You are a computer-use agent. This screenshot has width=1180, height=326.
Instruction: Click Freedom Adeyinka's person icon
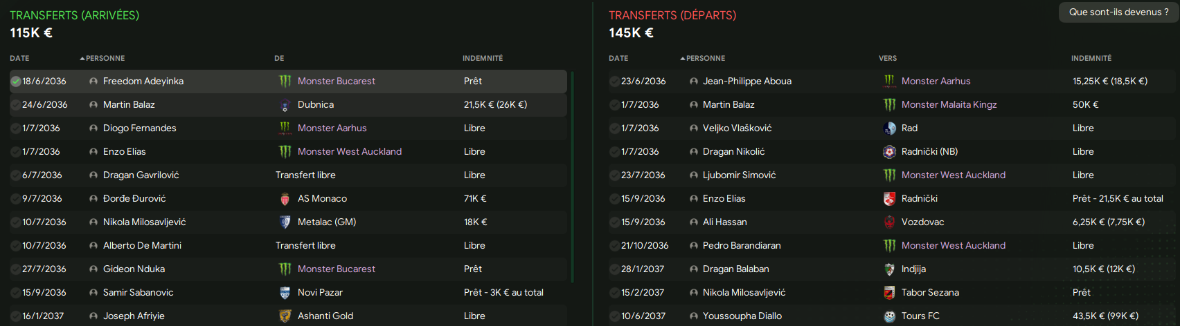(x=93, y=81)
